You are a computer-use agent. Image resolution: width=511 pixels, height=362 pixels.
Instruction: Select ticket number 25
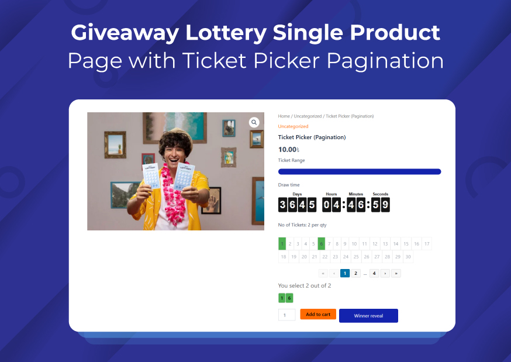pyautogui.click(x=356, y=257)
